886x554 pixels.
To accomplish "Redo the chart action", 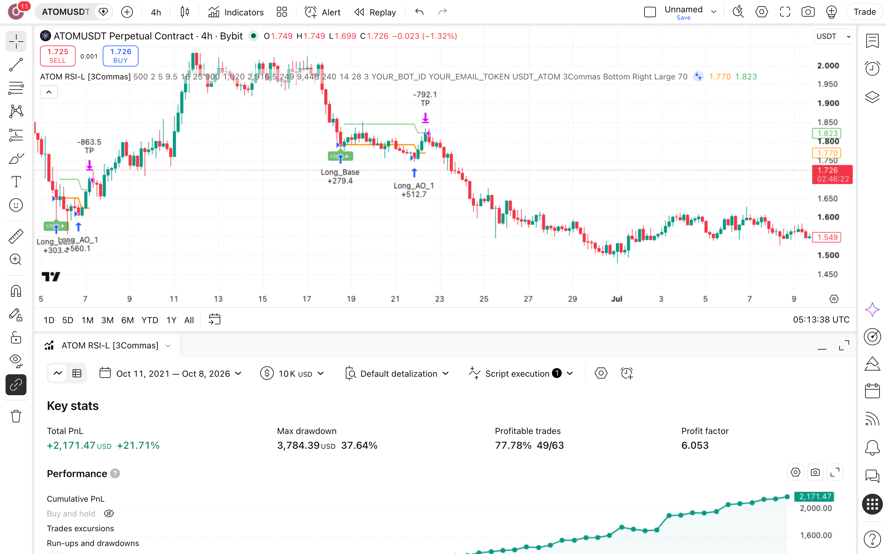I will pyautogui.click(x=443, y=12).
